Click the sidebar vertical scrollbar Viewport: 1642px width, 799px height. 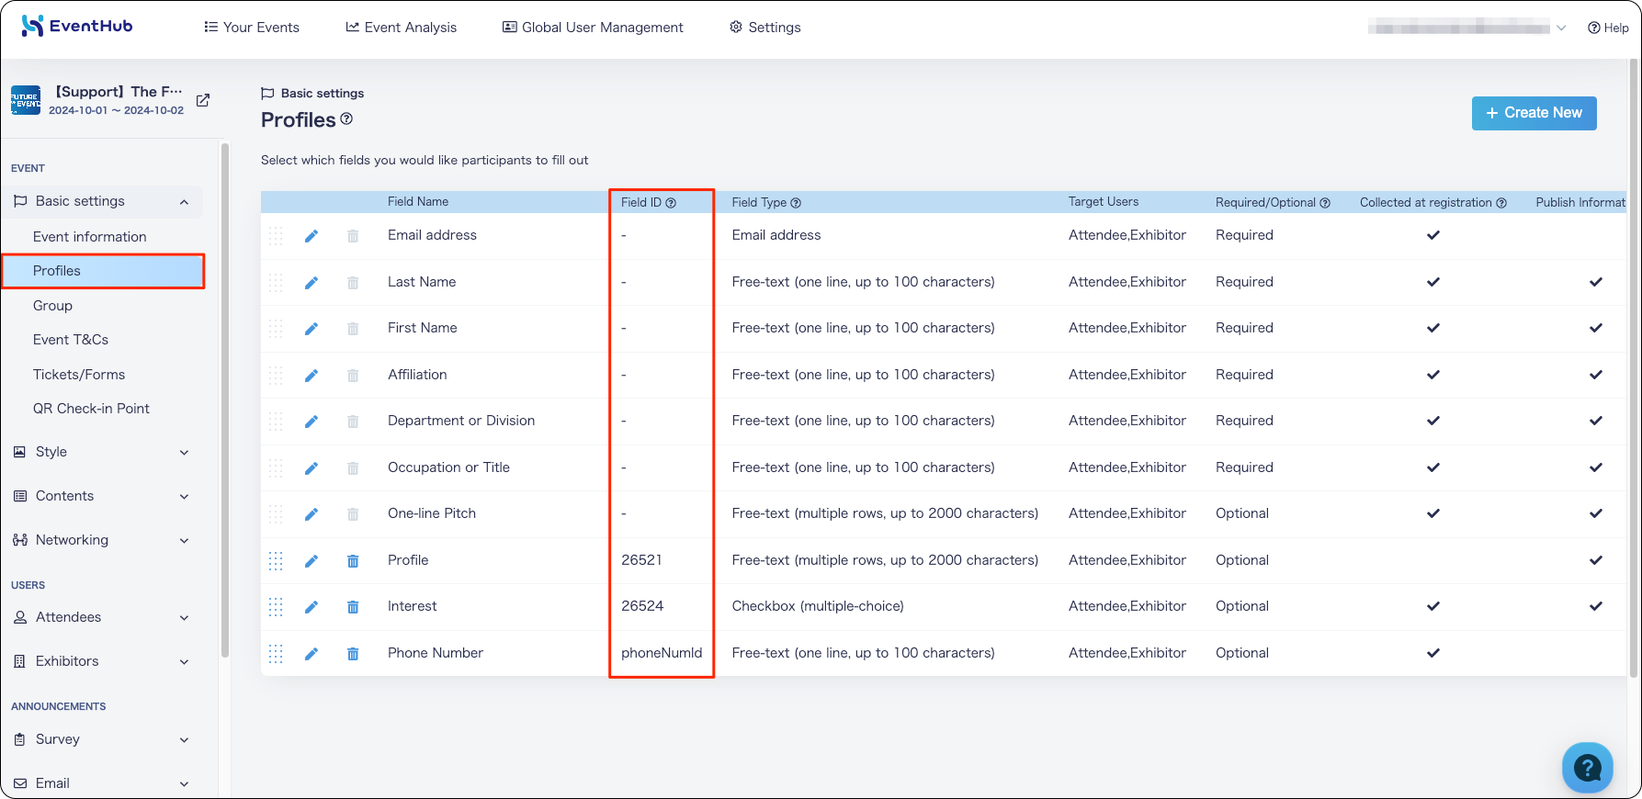225,399
